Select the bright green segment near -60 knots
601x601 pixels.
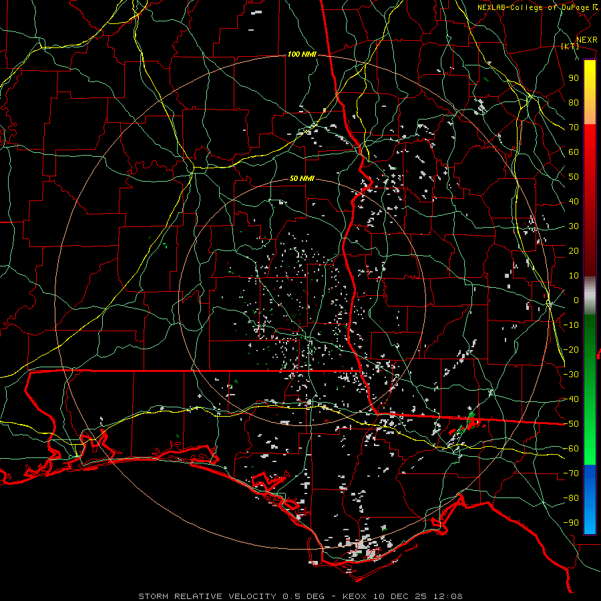point(590,449)
